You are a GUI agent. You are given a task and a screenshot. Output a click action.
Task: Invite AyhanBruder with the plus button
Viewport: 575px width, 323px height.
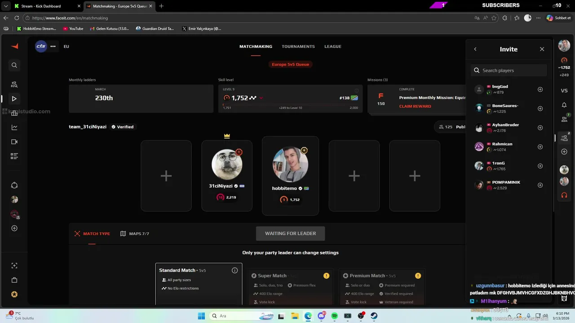pos(540,127)
